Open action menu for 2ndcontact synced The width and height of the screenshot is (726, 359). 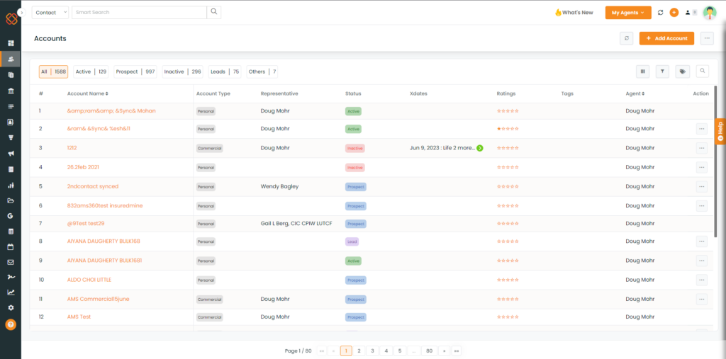point(701,186)
